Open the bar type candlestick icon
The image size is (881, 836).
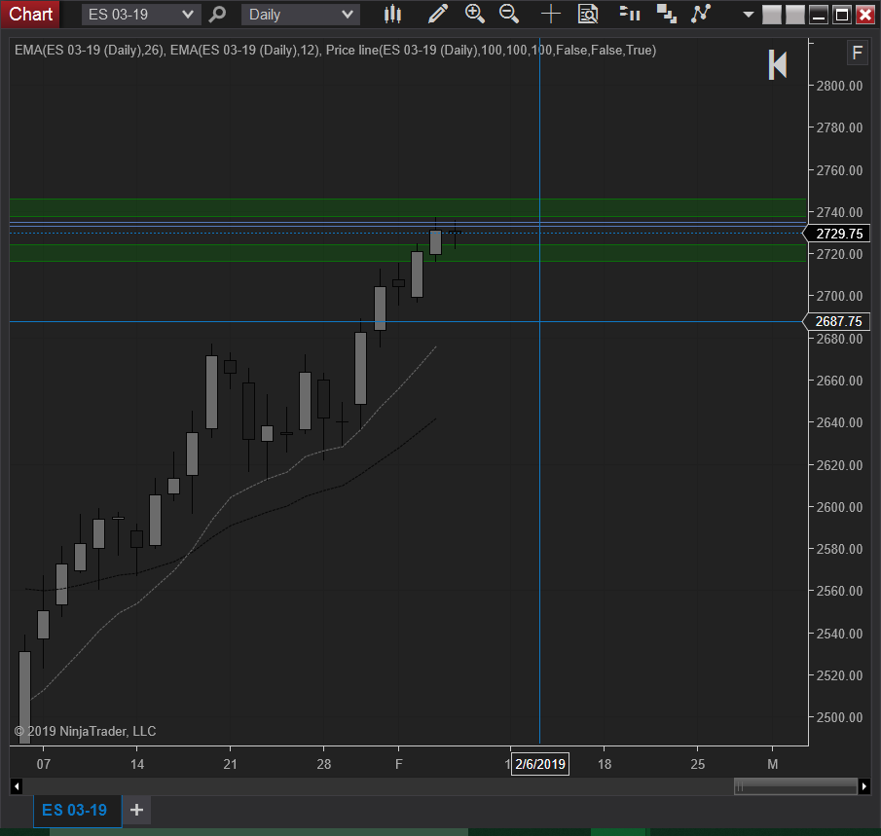(x=392, y=14)
